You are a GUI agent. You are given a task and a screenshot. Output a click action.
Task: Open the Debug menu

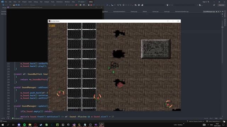click(35, 2)
